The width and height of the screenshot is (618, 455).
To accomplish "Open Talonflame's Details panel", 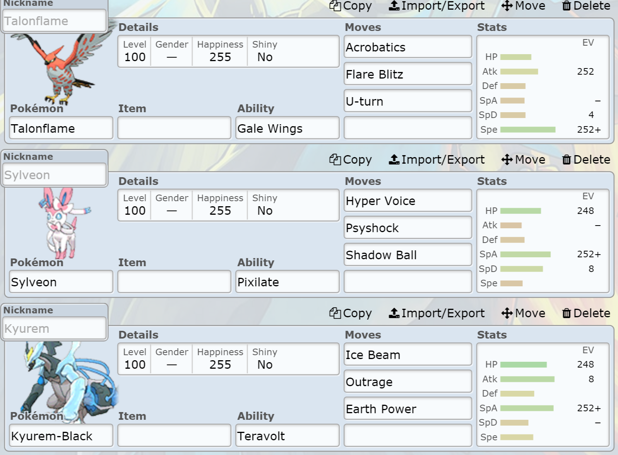I will (x=228, y=51).
